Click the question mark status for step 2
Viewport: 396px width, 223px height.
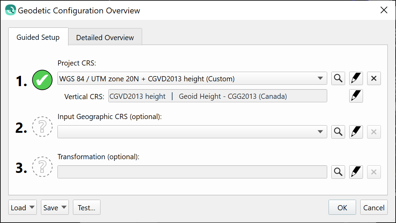tap(42, 127)
